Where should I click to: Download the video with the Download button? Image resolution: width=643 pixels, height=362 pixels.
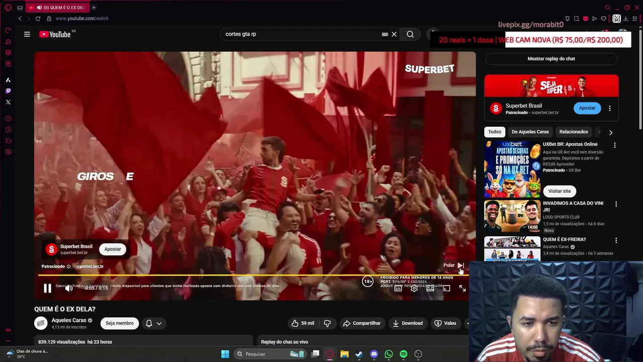coord(407,323)
